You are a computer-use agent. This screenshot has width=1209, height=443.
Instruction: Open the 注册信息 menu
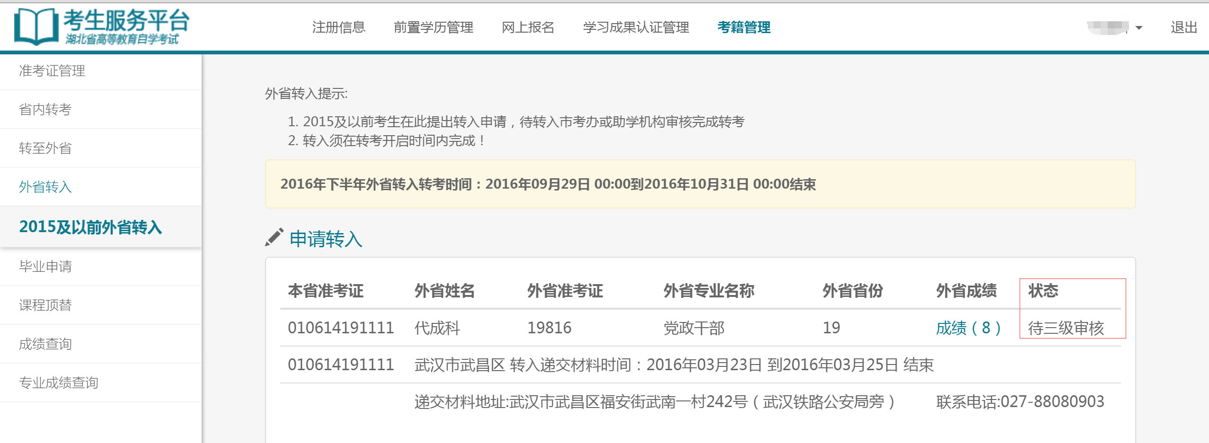(x=338, y=27)
